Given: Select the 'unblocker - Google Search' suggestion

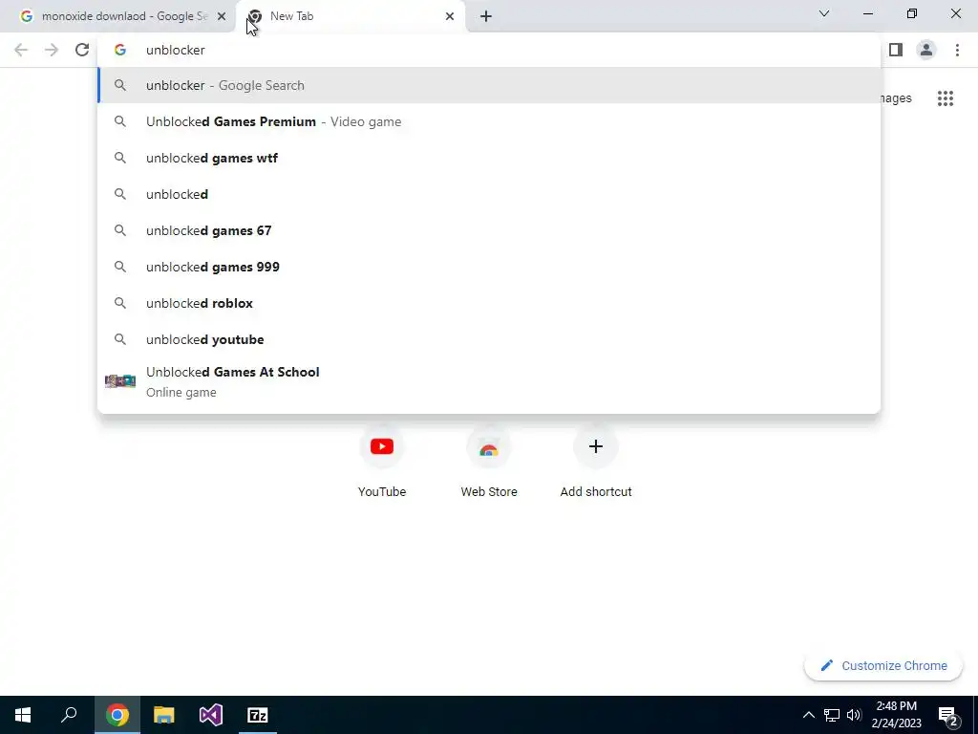Looking at the screenshot, I should pos(489,85).
